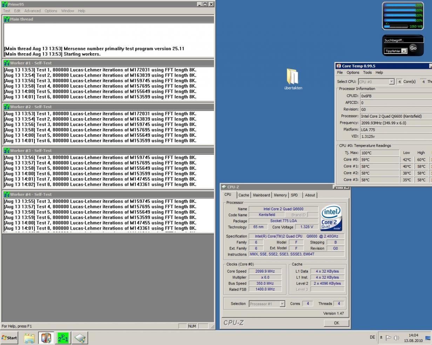Switch to Prime95 via green taskbar icon

click(63, 338)
